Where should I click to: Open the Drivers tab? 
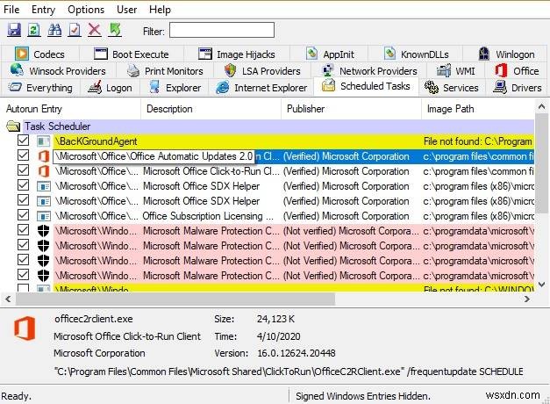(x=518, y=88)
